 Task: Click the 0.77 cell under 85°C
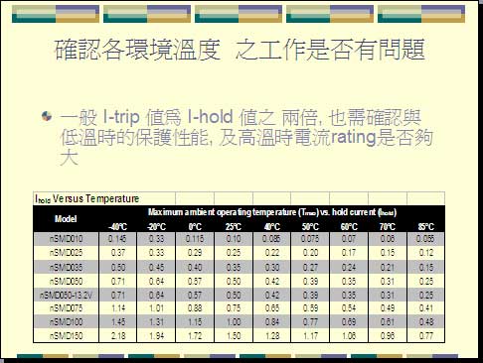(x=426, y=336)
